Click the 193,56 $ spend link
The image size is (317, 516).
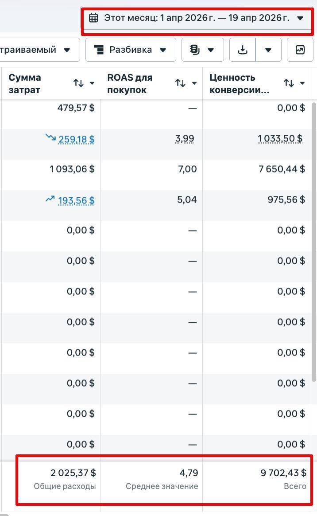click(x=76, y=201)
